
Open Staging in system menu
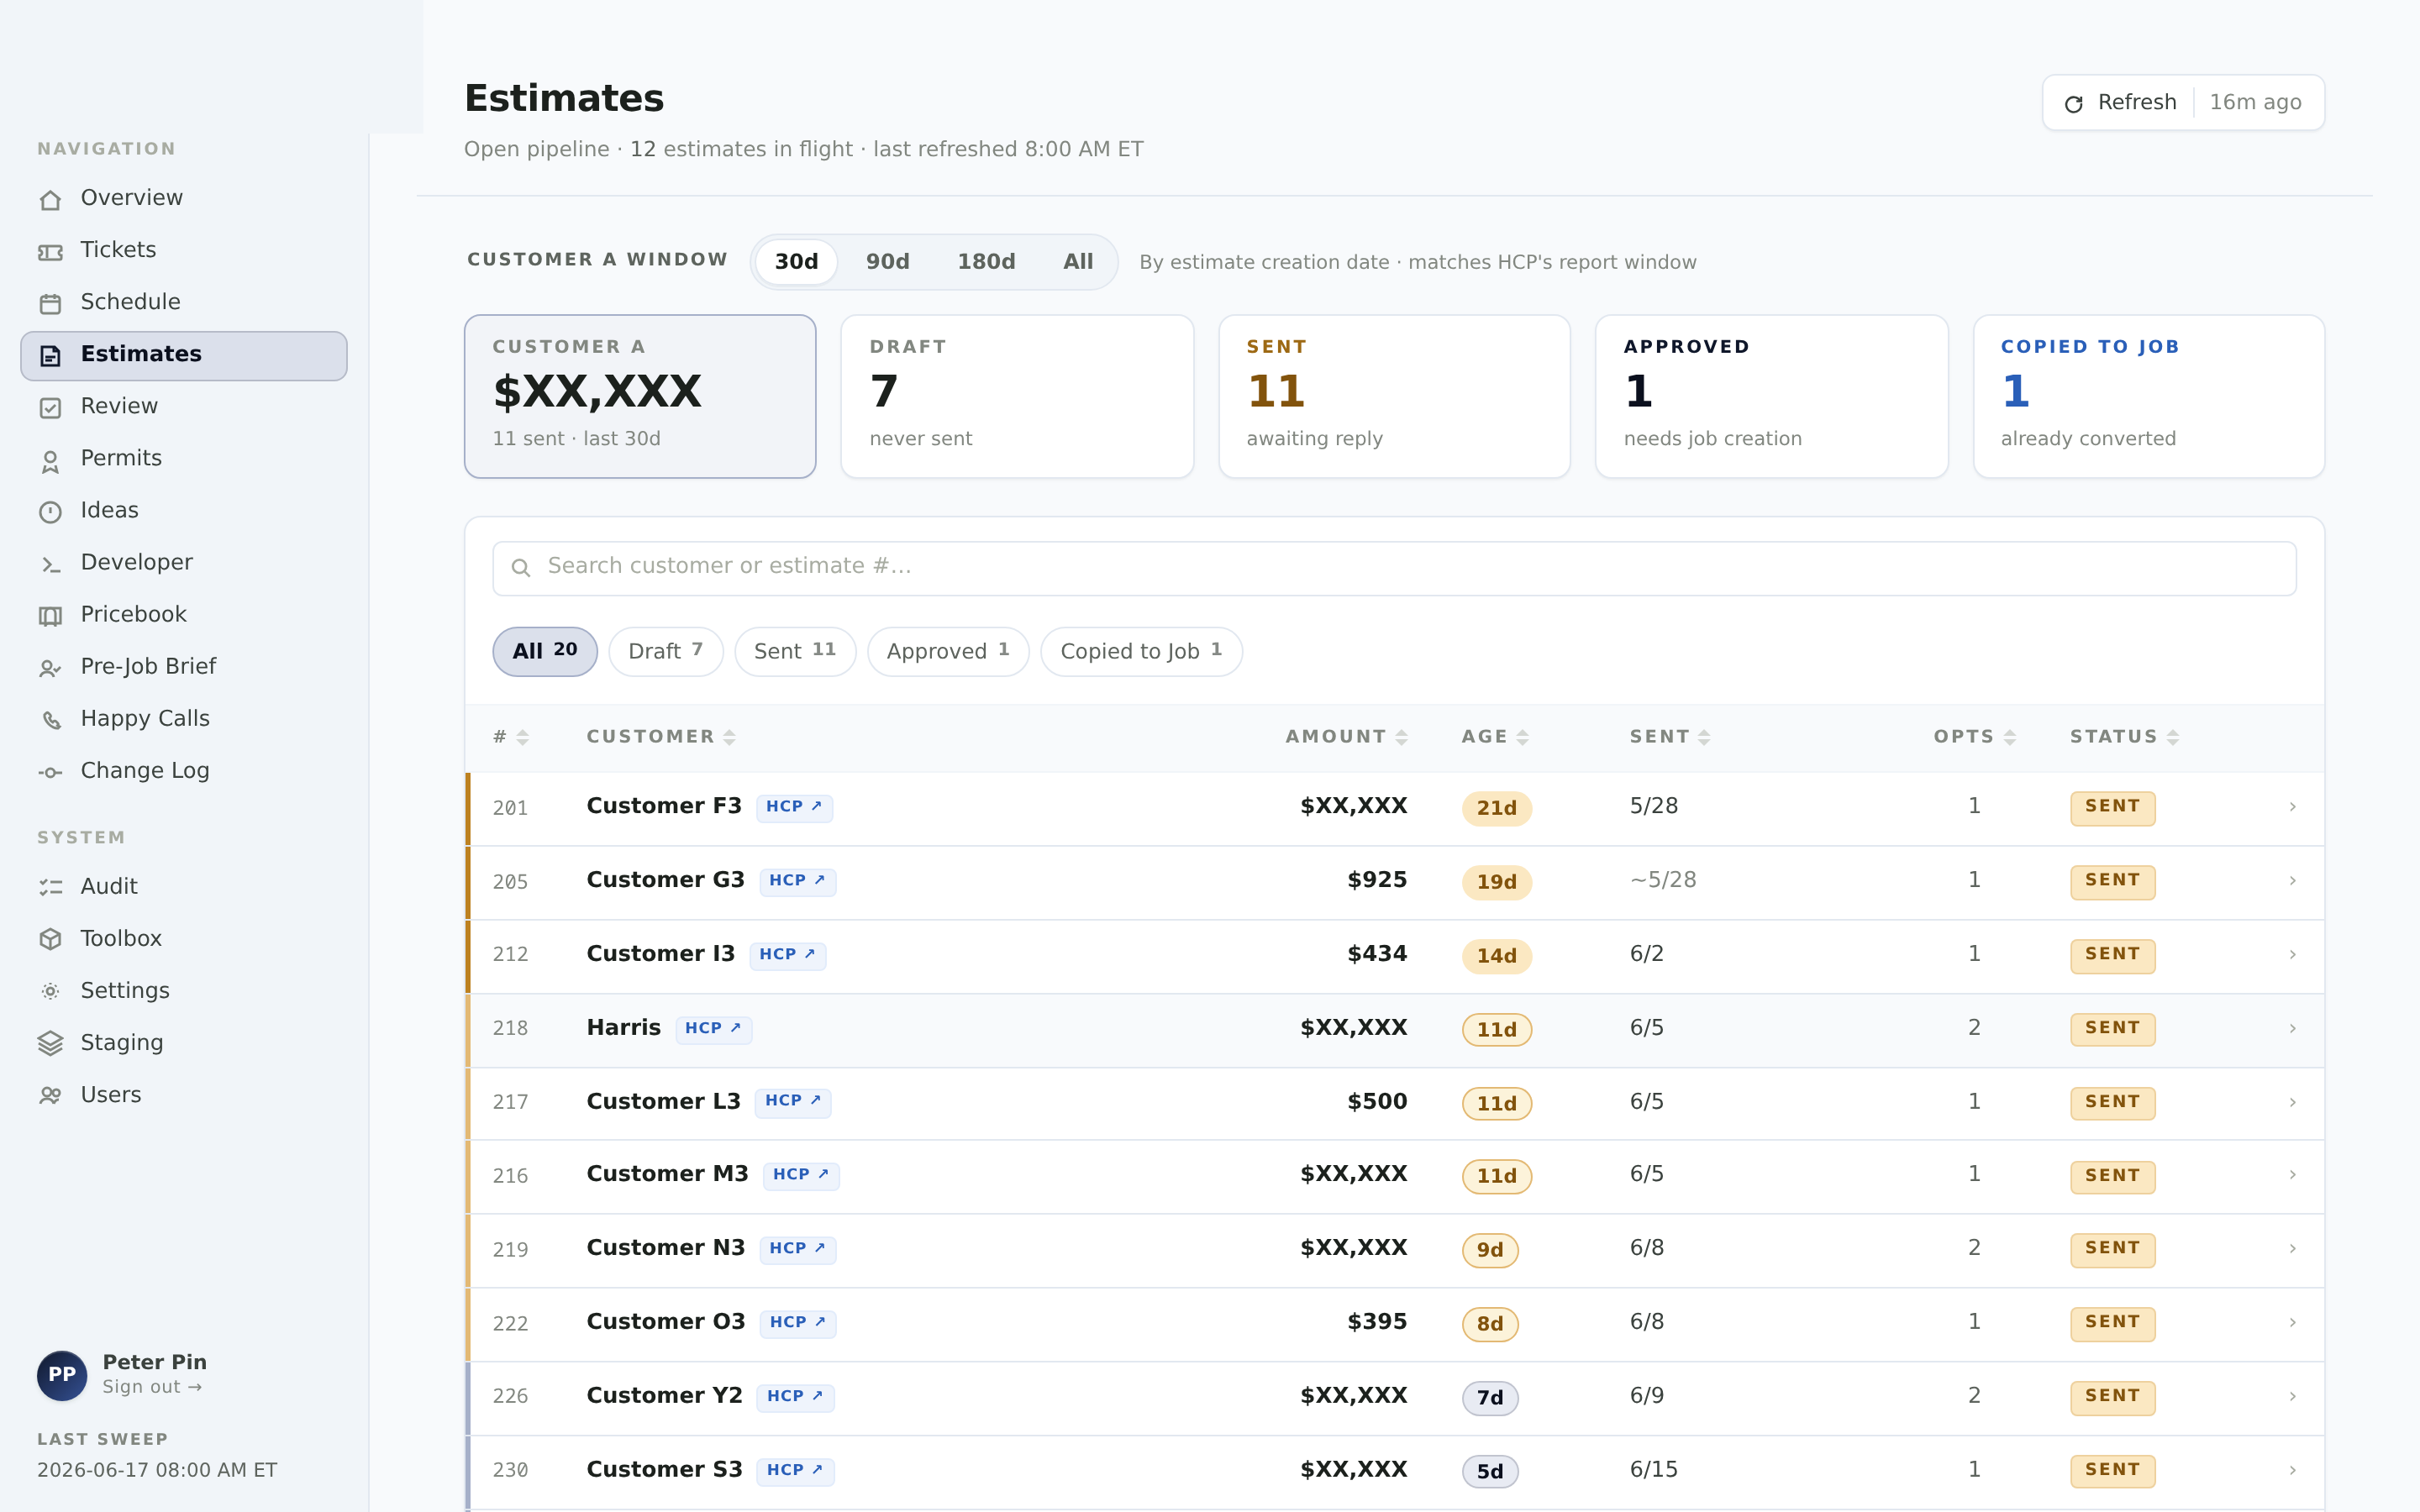(184, 1043)
